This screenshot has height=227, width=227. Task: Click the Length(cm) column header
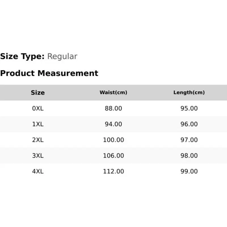[189, 93]
